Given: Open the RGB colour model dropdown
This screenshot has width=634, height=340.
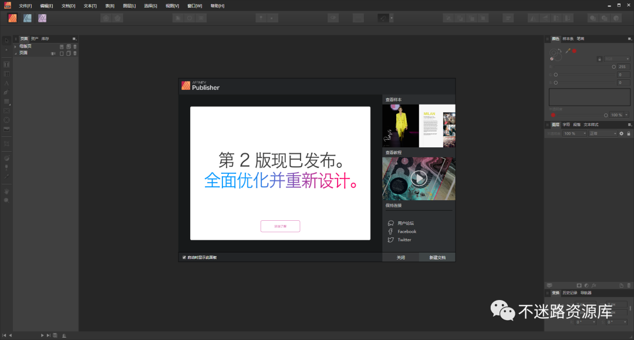Looking at the screenshot, I should coord(617,59).
